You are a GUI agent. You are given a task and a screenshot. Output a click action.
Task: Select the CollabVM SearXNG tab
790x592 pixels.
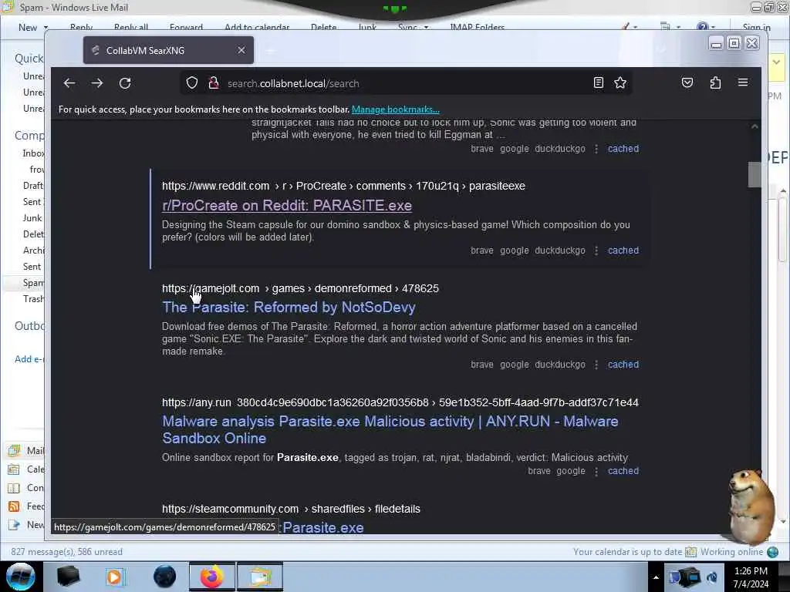point(168,50)
